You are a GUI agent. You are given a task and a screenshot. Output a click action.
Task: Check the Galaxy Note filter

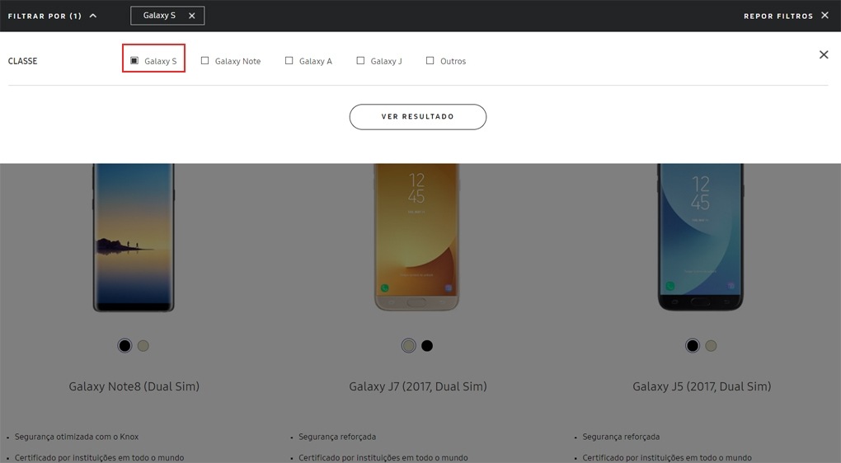204,61
